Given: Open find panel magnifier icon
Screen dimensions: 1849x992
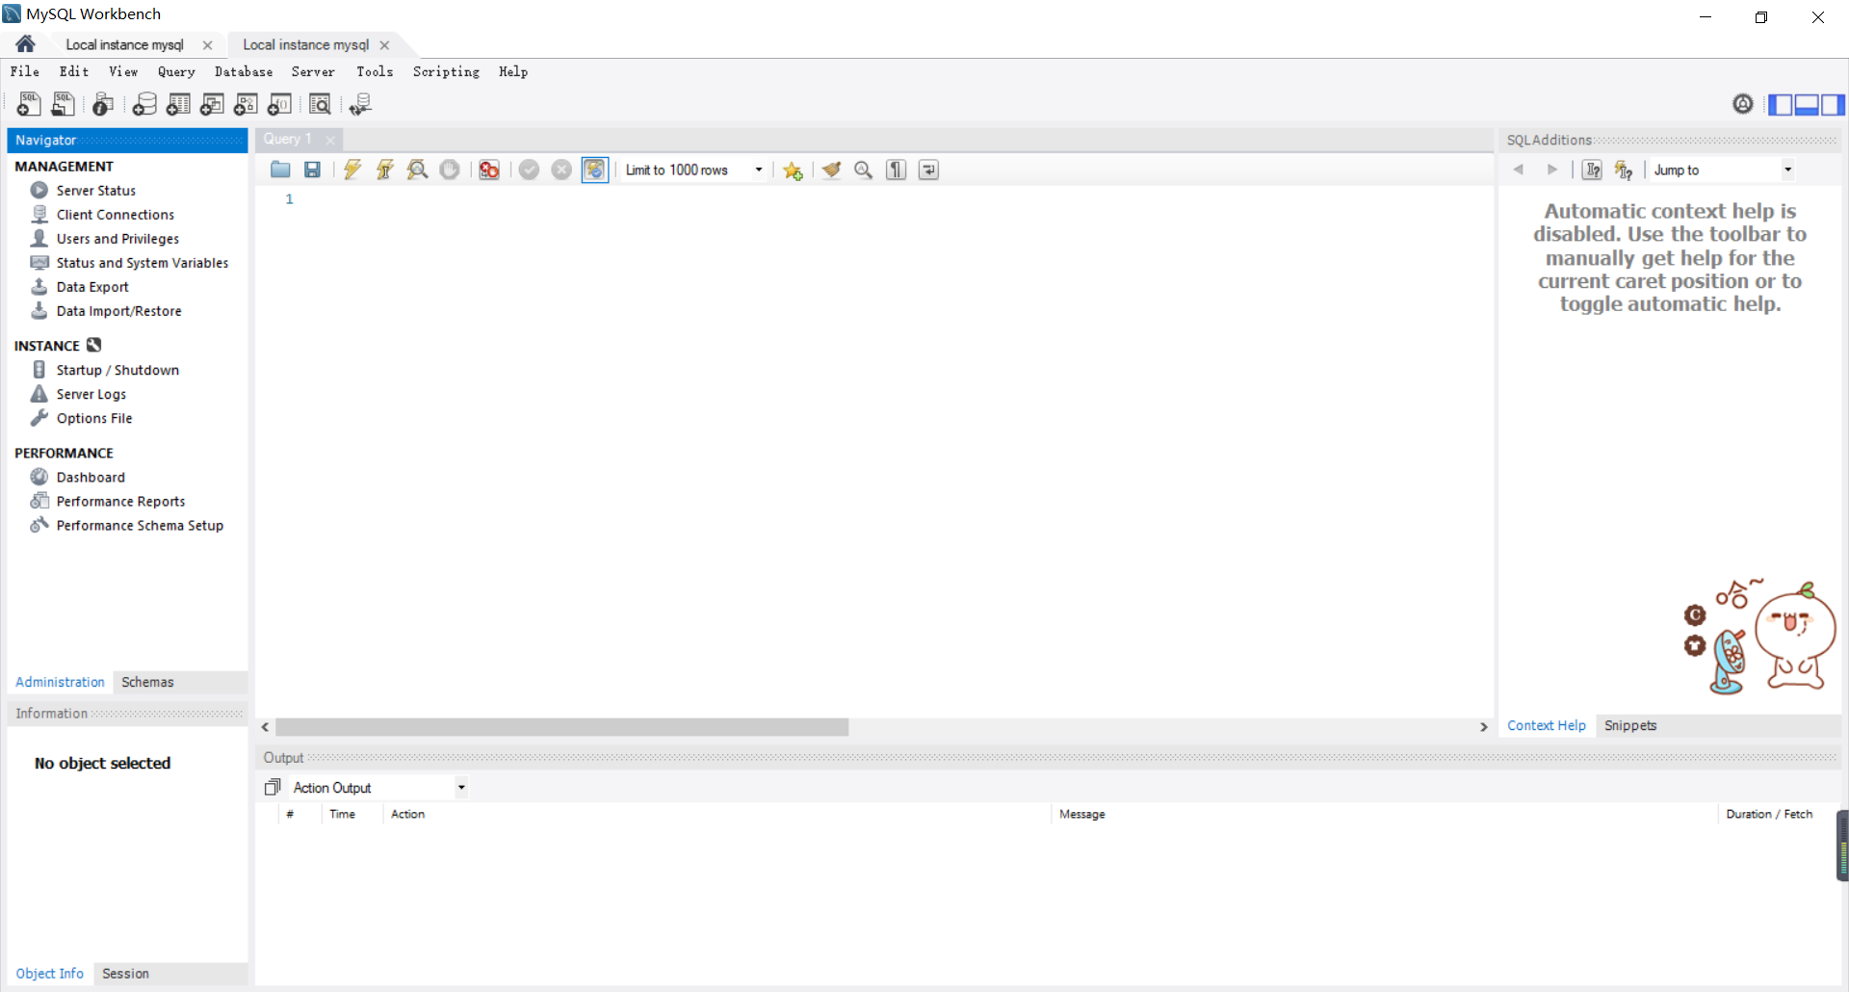Looking at the screenshot, I should 864,170.
